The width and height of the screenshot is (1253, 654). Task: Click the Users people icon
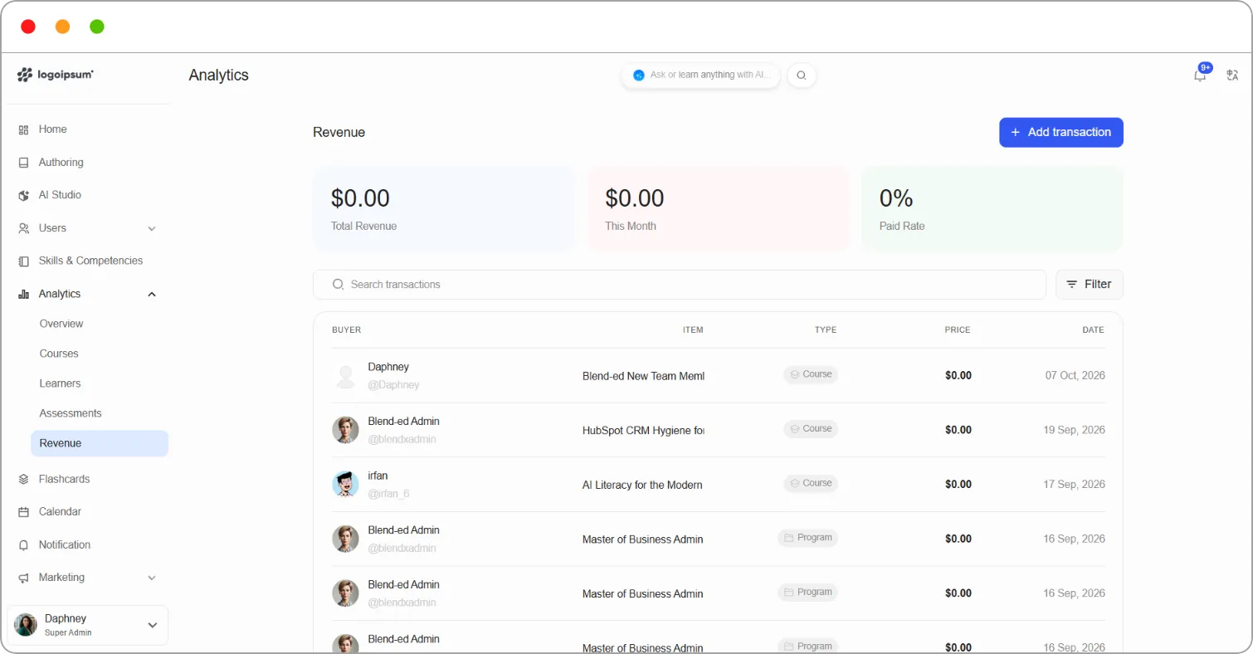24,228
